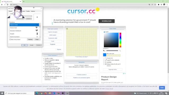Click the ad info icon on Product Design ad
The width and height of the screenshot is (169, 95).
tap(124, 74)
